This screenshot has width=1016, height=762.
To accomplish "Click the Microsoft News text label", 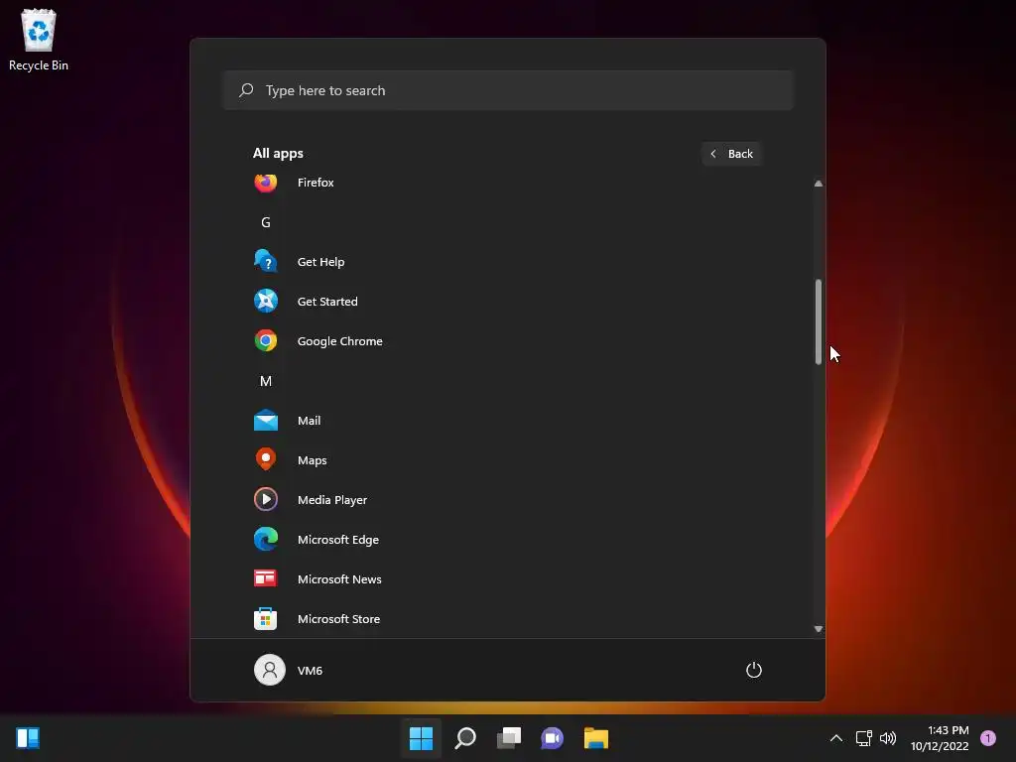I will point(339,579).
